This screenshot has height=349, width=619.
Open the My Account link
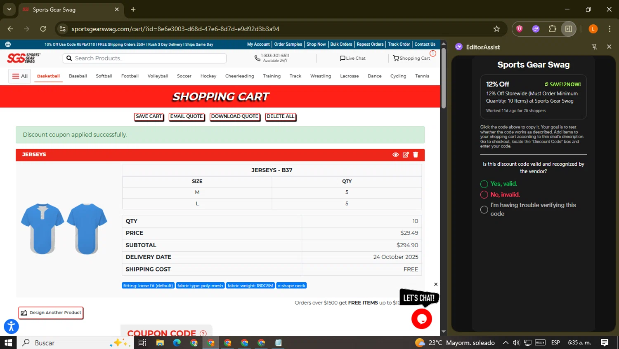tap(258, 44)
